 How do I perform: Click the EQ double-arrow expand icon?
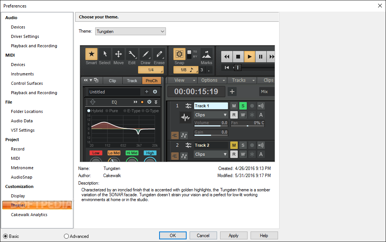[x=135, y=102]
